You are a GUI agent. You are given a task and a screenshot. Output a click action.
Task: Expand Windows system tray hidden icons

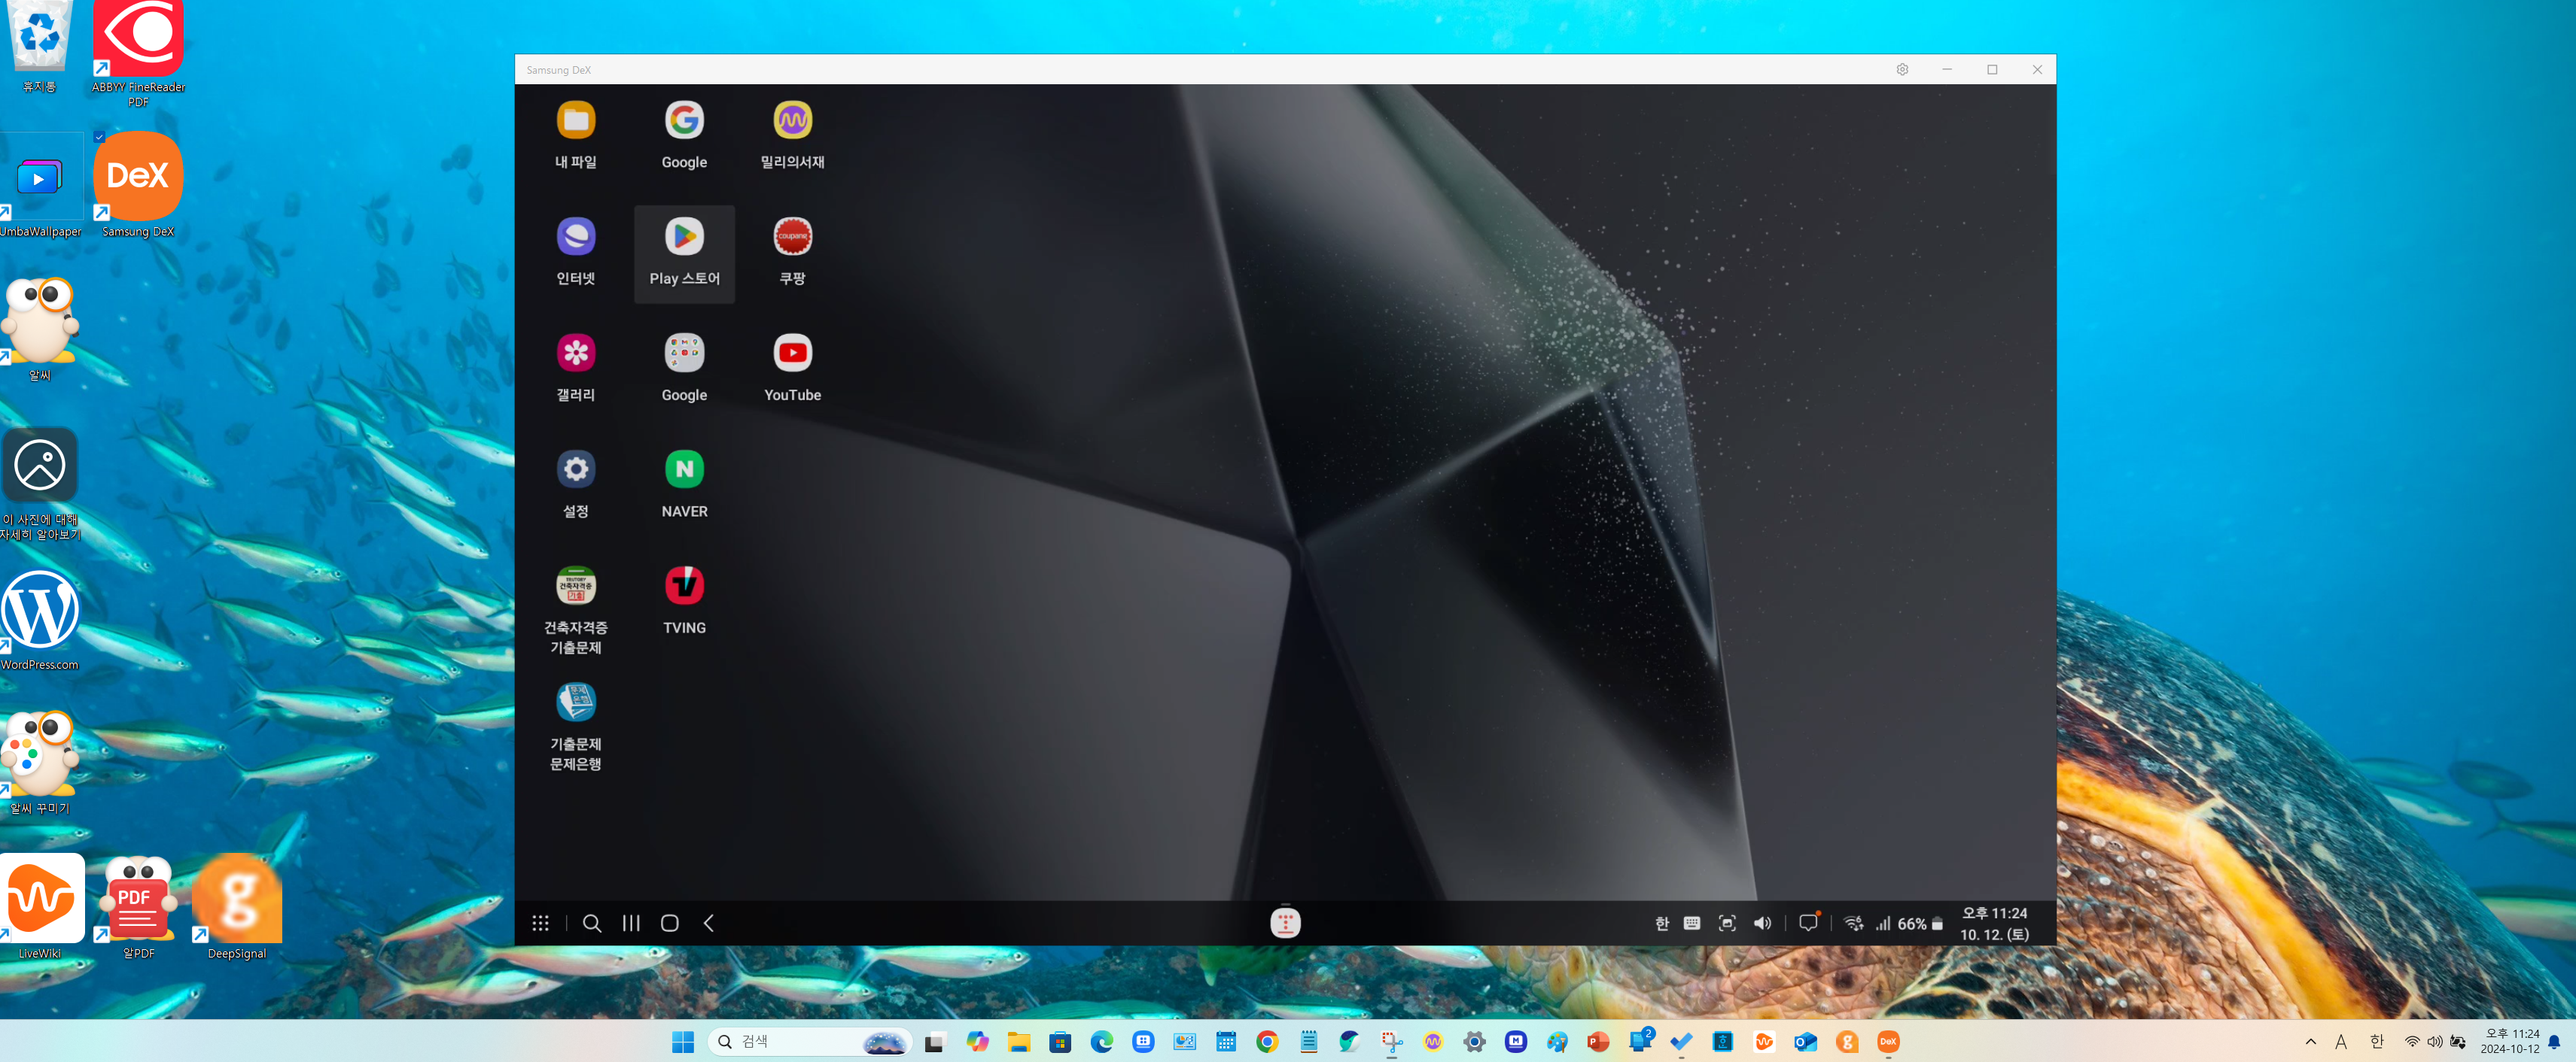pos(2311,1041)
